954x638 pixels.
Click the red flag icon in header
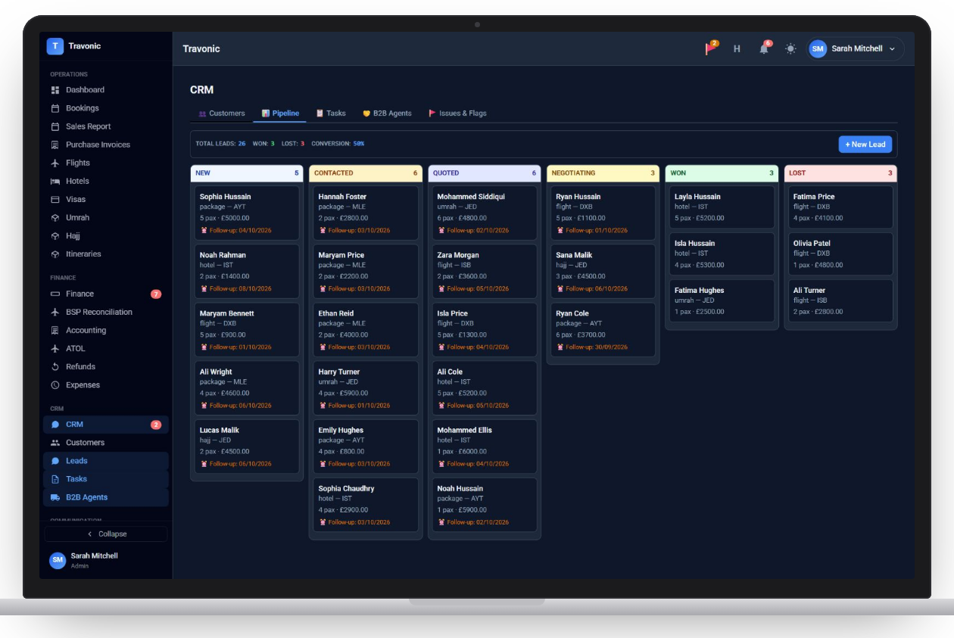click(x=711, y=48)
